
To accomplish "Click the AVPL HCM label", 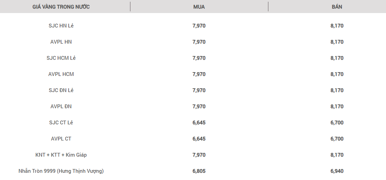I will click(61, 74).
